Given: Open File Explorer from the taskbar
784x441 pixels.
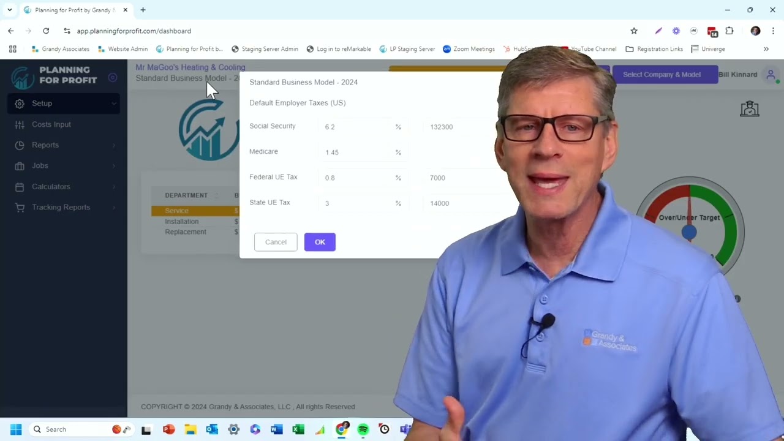Looking at the screenshot, I should click(190, 429).
